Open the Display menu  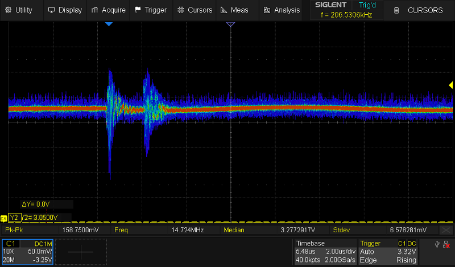pos(65,10)
